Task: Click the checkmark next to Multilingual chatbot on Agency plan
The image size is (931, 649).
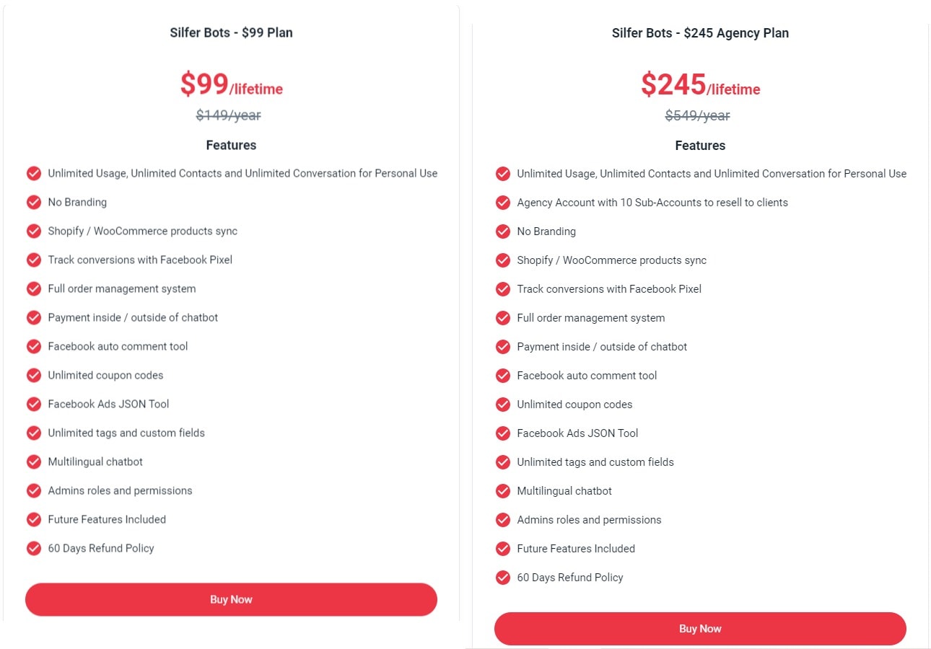Action: (503, 490)
